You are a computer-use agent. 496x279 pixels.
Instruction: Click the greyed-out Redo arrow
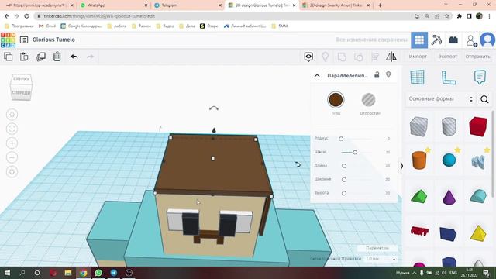coord(91,57)
